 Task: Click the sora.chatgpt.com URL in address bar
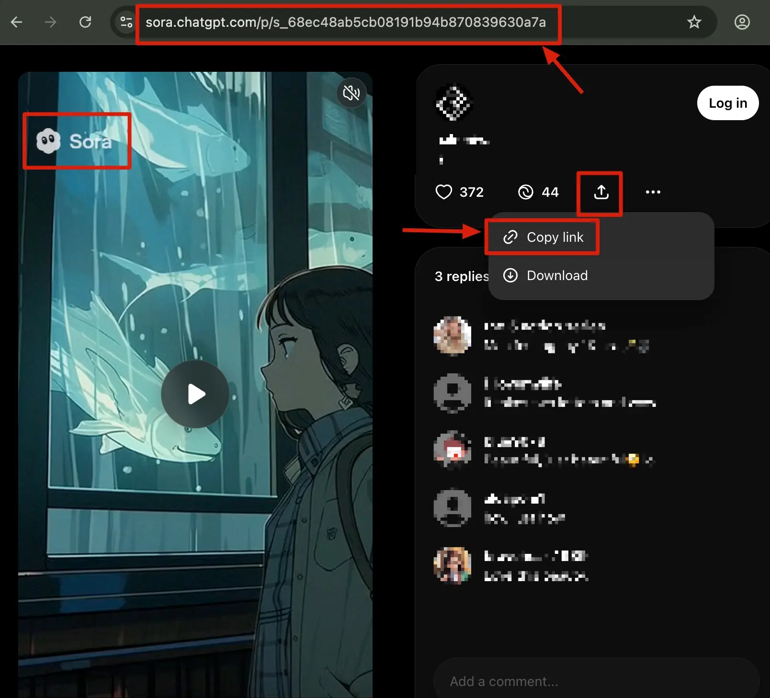click(x=345, y=23)
